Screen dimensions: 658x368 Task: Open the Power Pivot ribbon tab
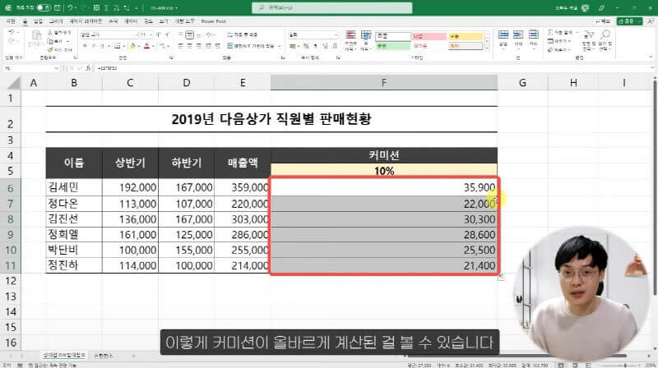(213, 21)
